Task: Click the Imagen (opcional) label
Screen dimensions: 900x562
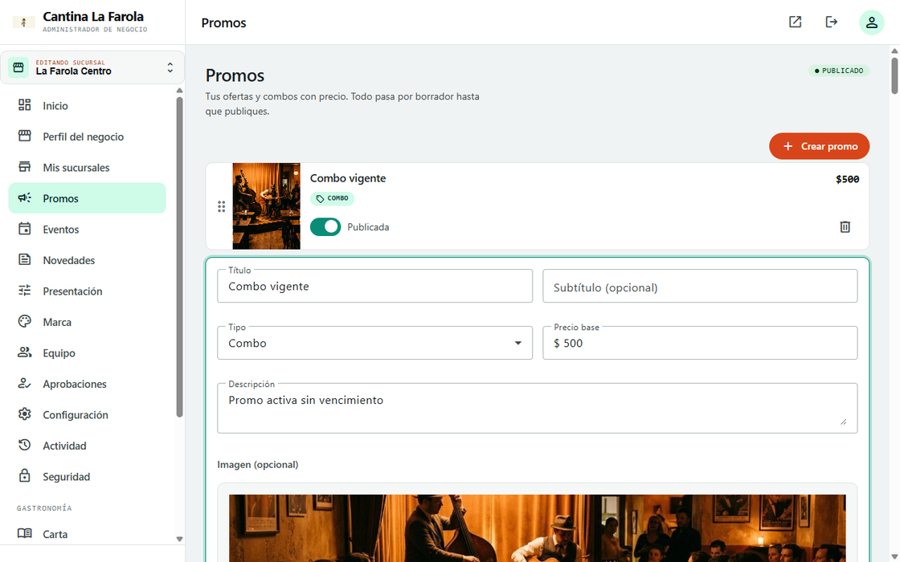Action: (258, 465)
